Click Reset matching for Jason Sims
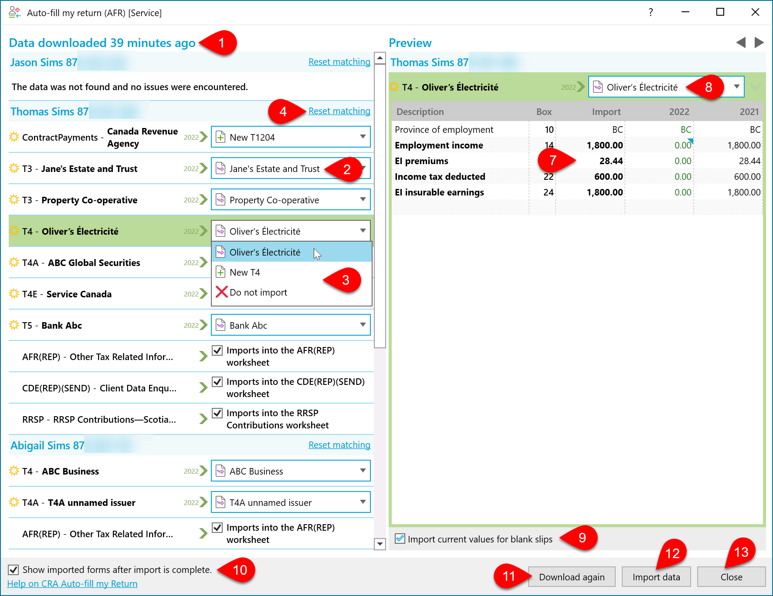The height and width of the screenshot is (596, 773). pos(339,62)
